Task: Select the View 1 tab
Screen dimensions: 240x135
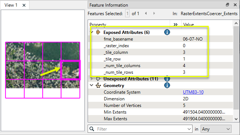Action: (11, 5)
